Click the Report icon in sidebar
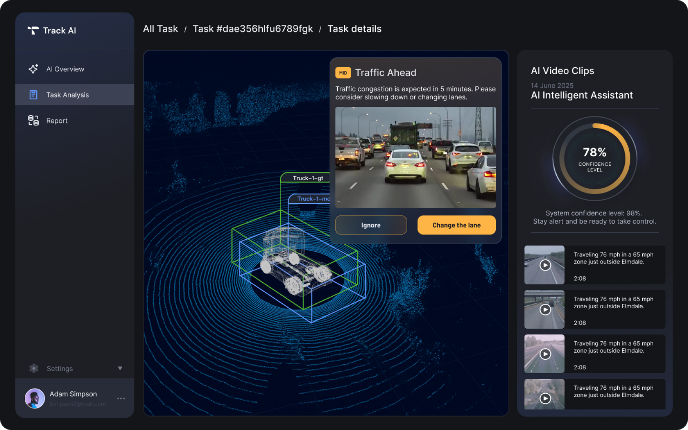The width and height of the screenshot is (688, 430). [x=34, y=120]
